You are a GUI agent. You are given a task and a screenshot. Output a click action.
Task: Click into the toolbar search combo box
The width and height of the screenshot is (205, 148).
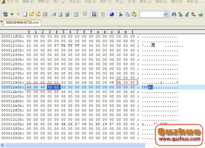[152, 14]
